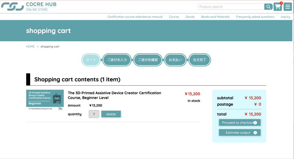
Task: Open Certification course attendance manual menu
Action: point(135,17)
